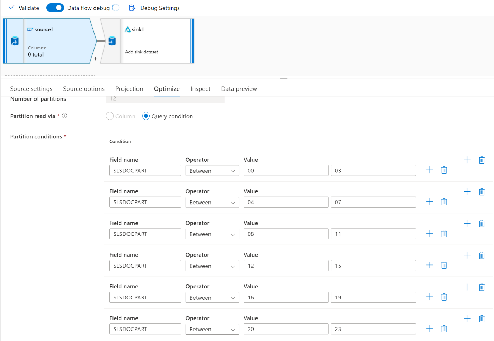The image size is (494, 341).
Task: Select the Column partition option
Action: pyautogui.click(x=110, y=116)
